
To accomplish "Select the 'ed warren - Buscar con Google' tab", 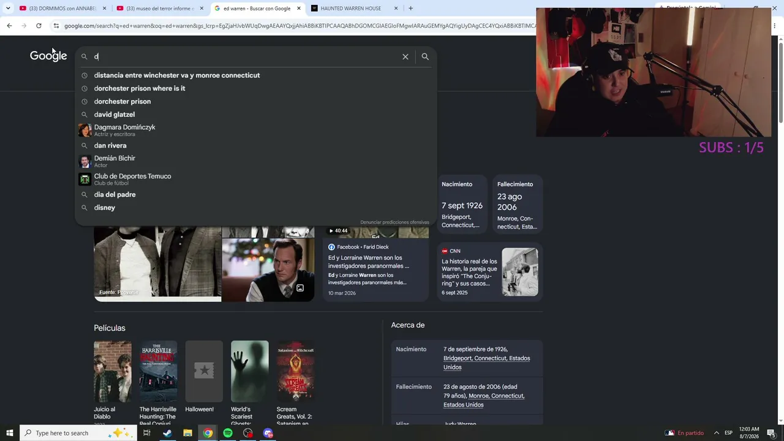I will coord(258,9).
